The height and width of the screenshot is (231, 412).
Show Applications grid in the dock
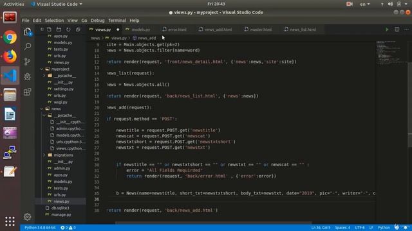pyautogui.click(x=10, y=221)
